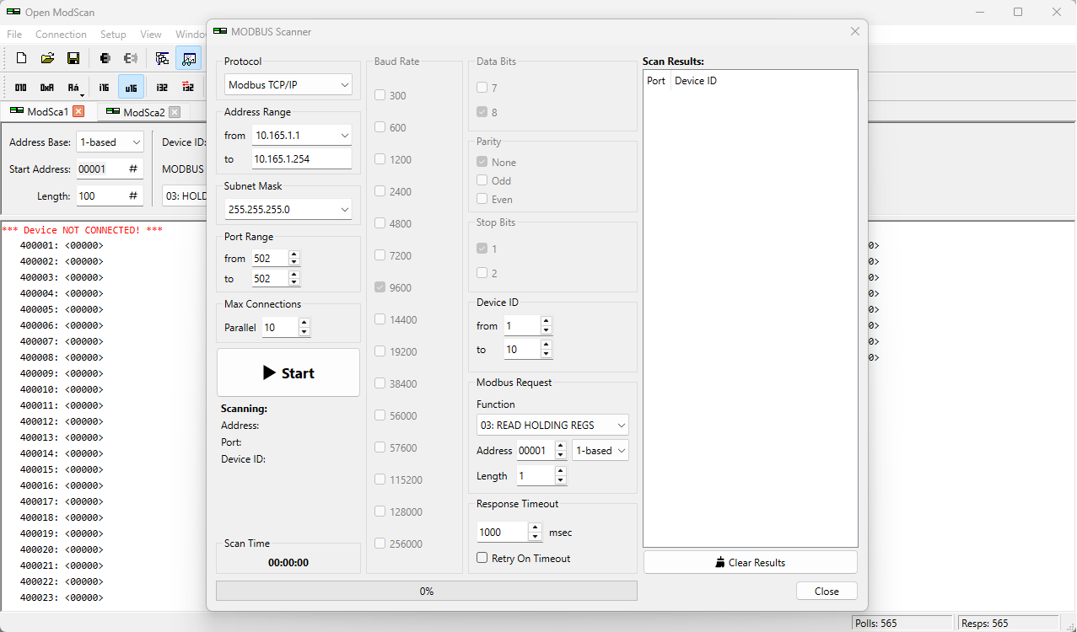Select the byte-swapped 32-bit format icon
The image size is (1077, 632).
click(188, 87)
